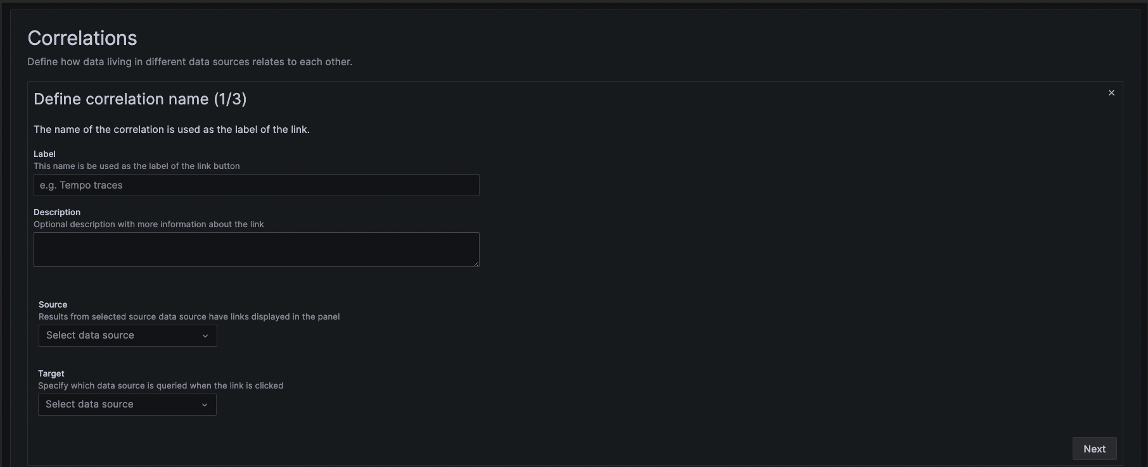The width and height of the screenshot is (1148, 467).
Task: Click the 'Source' section label
Action: pyautogui.click(x=53, y=304)
